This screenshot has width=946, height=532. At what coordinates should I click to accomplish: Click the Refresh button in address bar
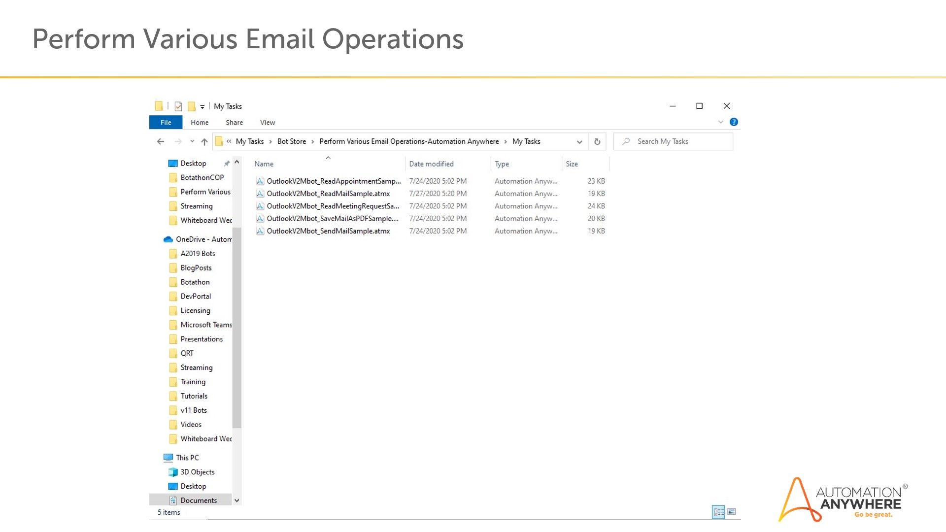tap(597, 142)
